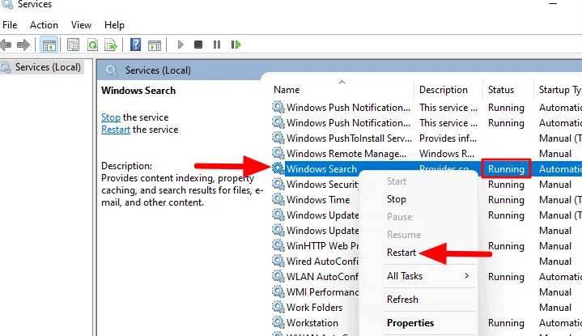This screenshot has height=336, width=582.
Task: Click the Restart Service toolbar icon
Action: click(236, 45)
